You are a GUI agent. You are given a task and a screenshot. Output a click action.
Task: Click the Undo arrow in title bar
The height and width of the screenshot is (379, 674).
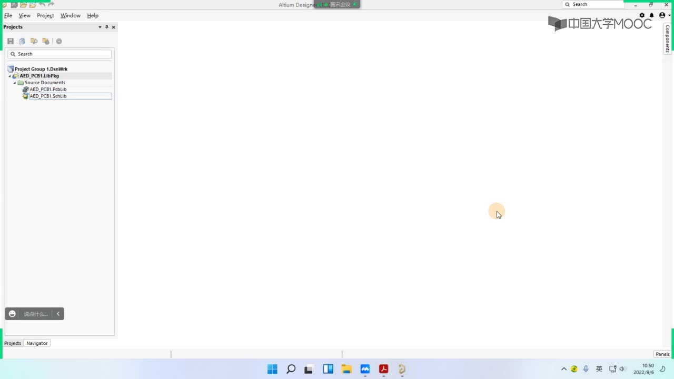point(42,5)
